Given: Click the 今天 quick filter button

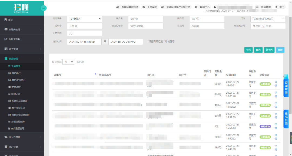Looking at the screenshot, I should (248, 50).
